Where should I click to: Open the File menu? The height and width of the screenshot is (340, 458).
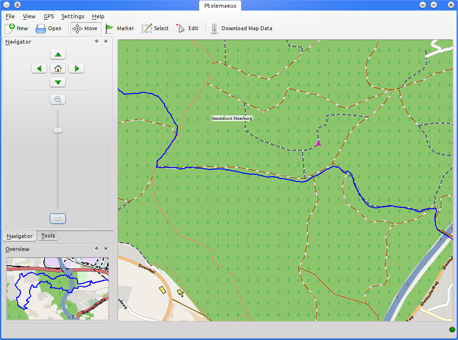(10, 16)
